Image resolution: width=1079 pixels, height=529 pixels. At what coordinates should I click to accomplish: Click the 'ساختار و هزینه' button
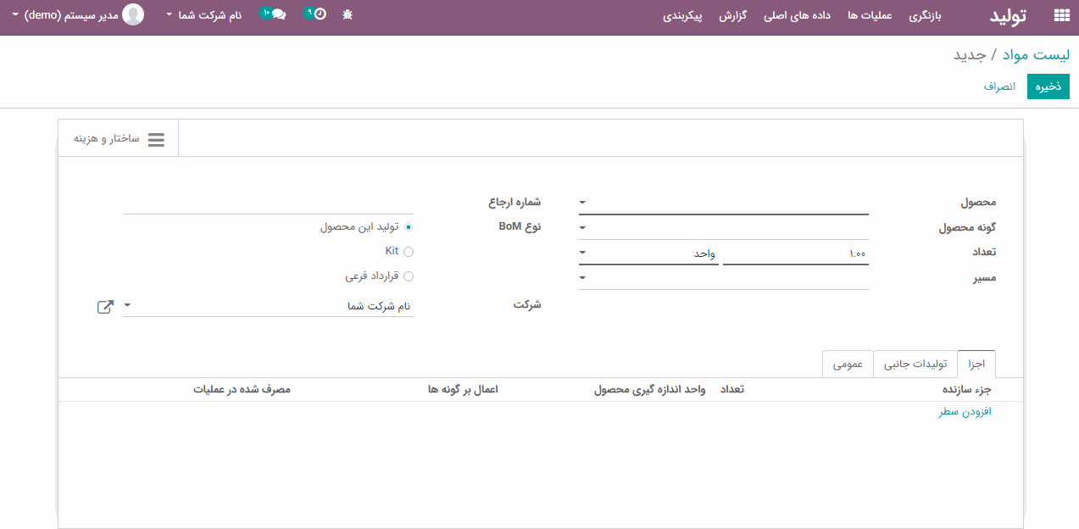tap(119, 139)
